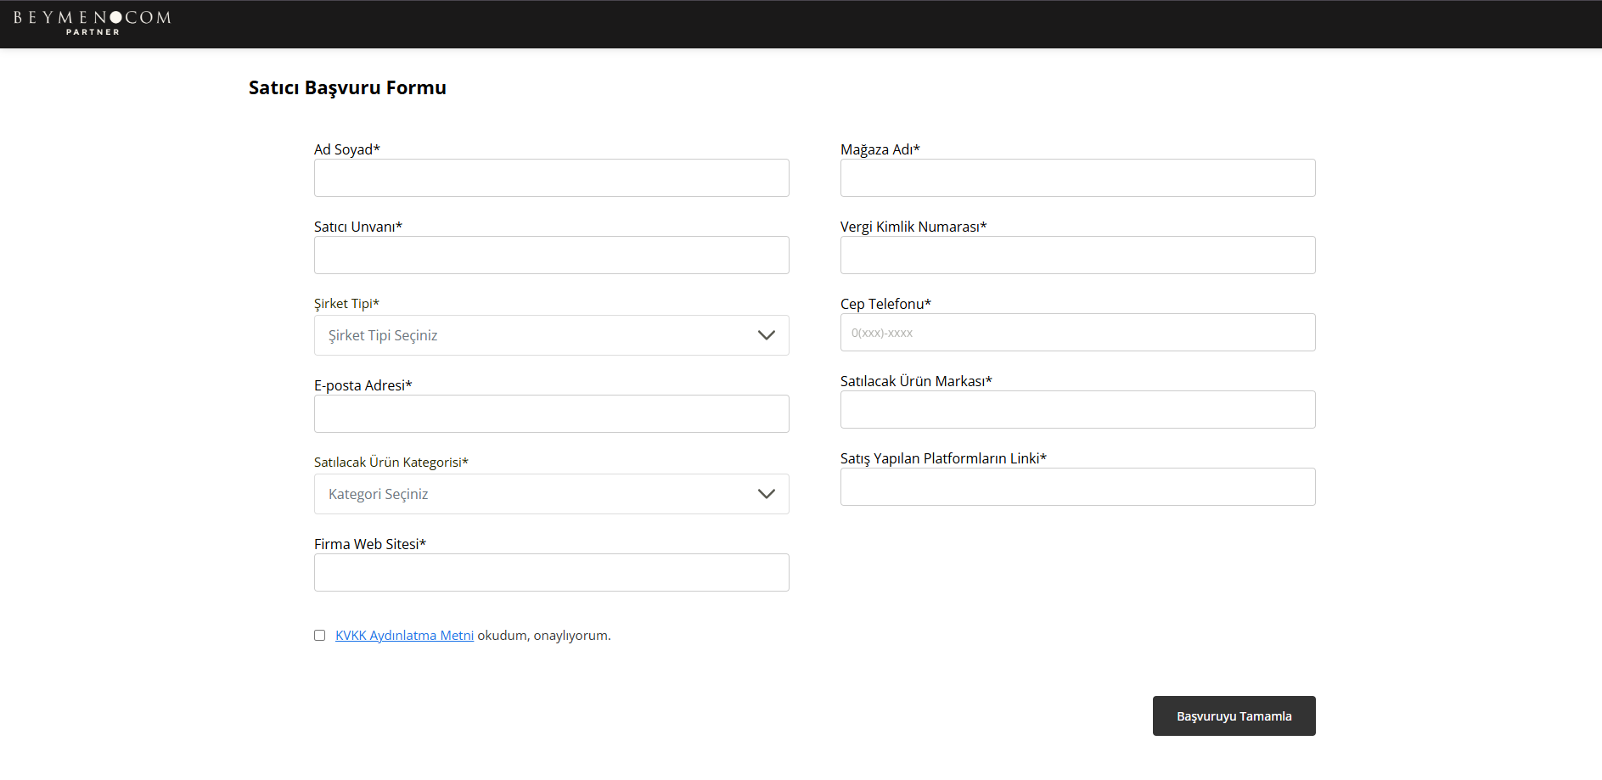
Task: Click the chevron arrow in Şirket Tipi field
Action: point(766,335)
